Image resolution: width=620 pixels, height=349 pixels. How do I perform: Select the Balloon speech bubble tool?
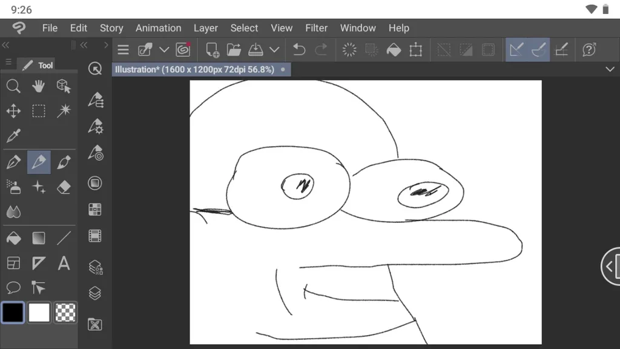pyautogui.click(x=13, y=288)
